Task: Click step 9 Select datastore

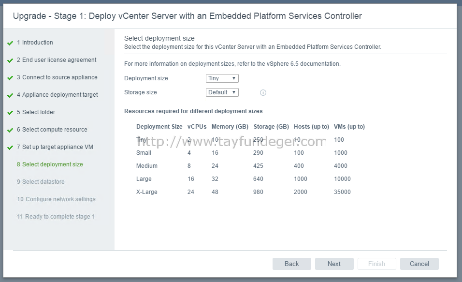Action: [x=41, y=182]
